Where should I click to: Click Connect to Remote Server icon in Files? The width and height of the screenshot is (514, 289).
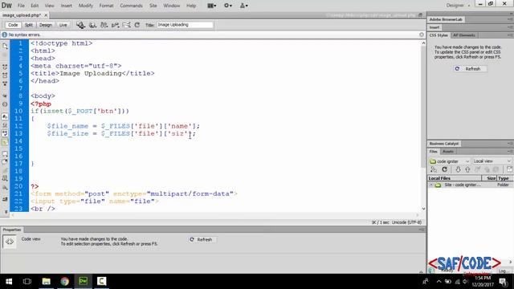434,169
